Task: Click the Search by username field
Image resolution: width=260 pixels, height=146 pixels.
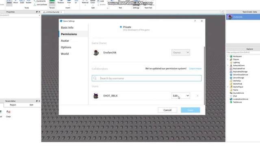Action: point(147,78)
